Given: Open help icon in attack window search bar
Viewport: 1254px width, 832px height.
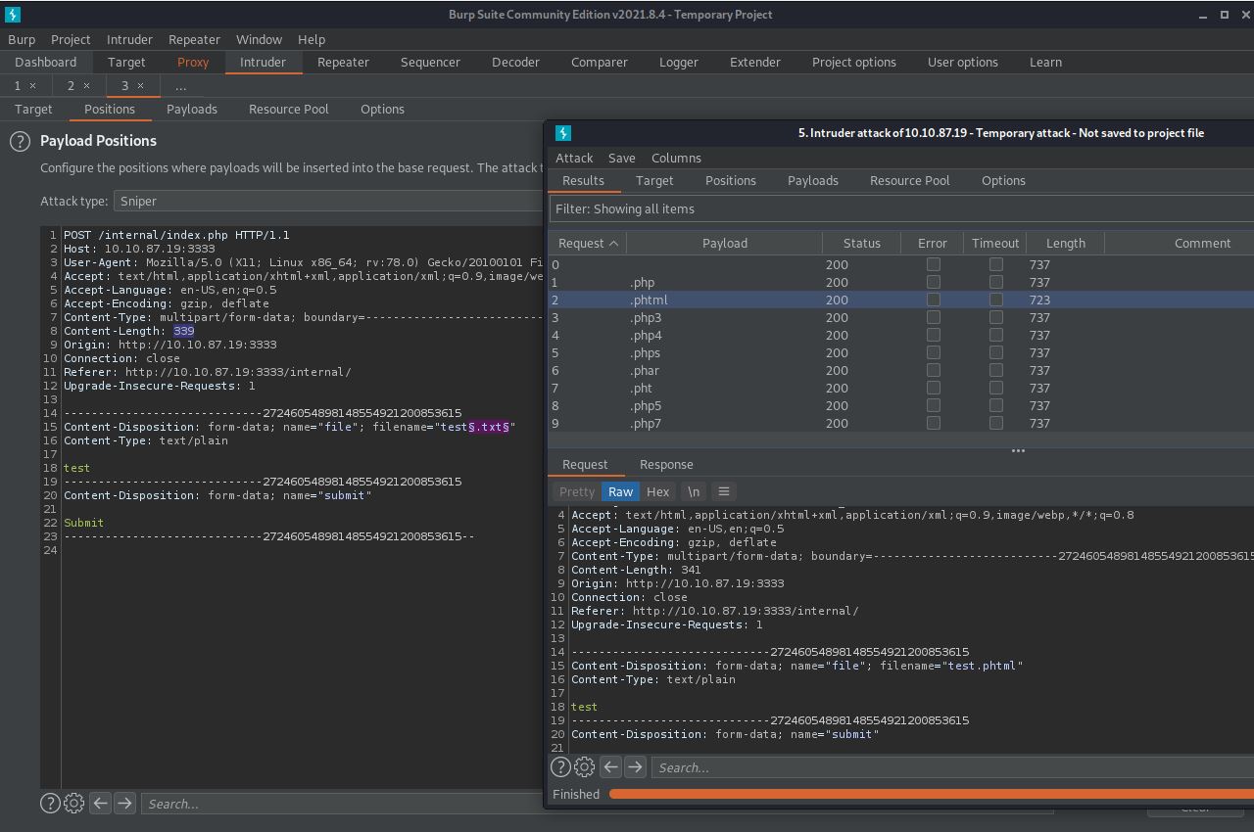Looking at the screenshot, I should (x=560, y=767).
